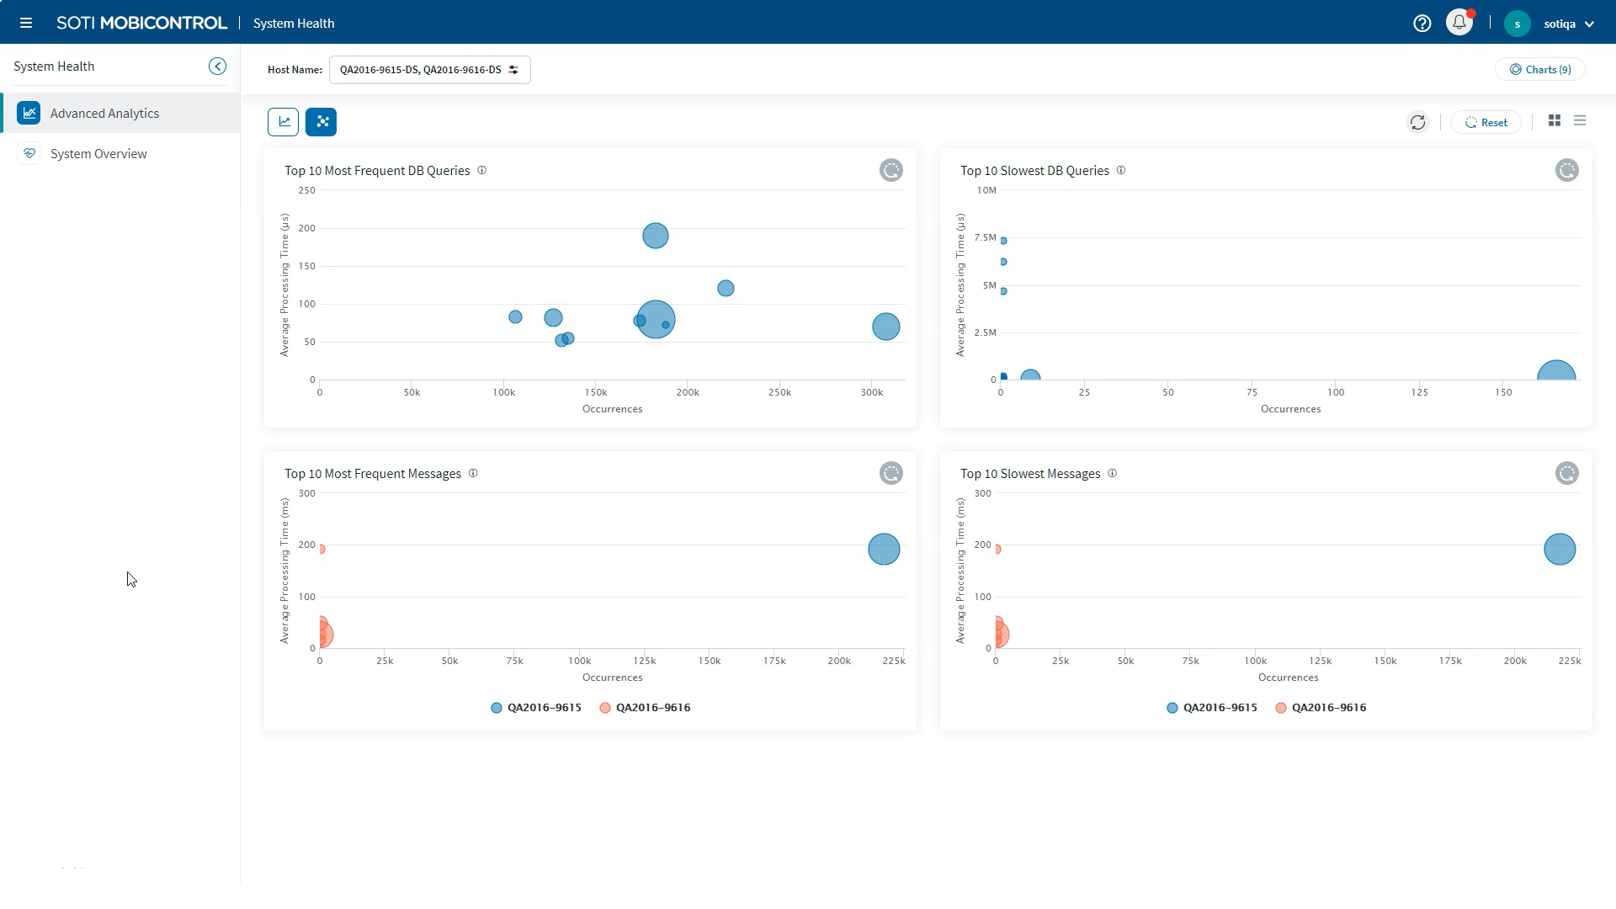The image size is (1616, 909).
Task: Refresh Top 10 Most Frequent Messages chart
Action: click(x=891, y=473)
